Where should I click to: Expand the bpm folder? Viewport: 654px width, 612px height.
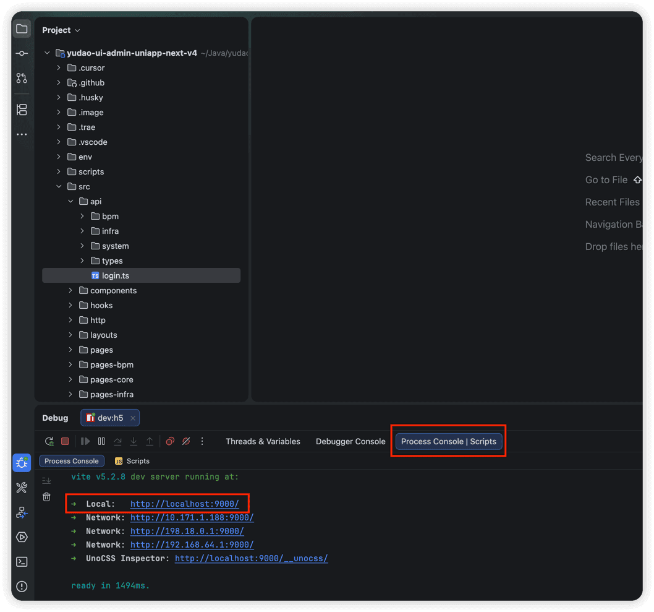[82, 216]
